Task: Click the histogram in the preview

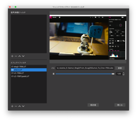Action: [x=117, y=54]
